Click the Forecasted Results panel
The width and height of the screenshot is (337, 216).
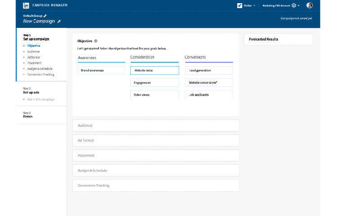278,39
